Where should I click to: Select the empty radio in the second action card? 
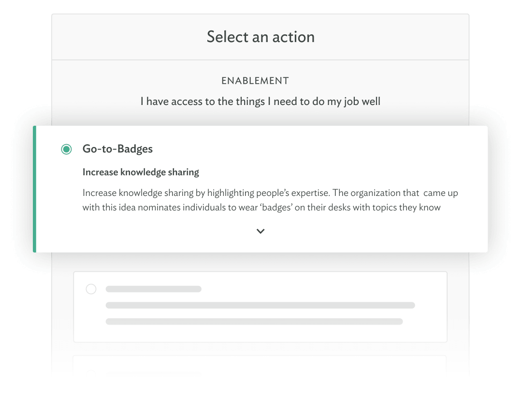tap(91, 289)
